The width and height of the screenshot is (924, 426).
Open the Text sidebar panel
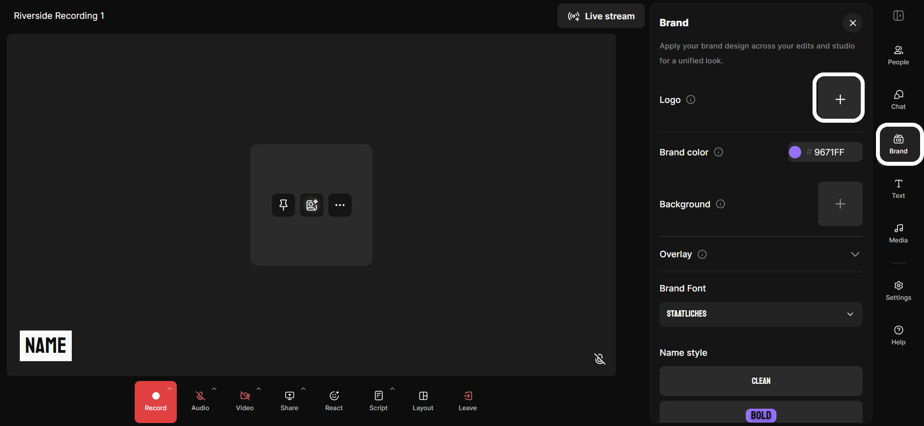[x=898, y=189]
